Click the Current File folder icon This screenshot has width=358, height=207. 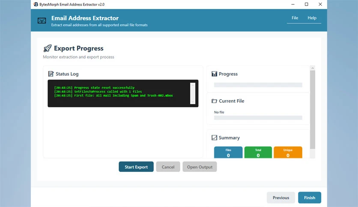(x=214, y=101)
